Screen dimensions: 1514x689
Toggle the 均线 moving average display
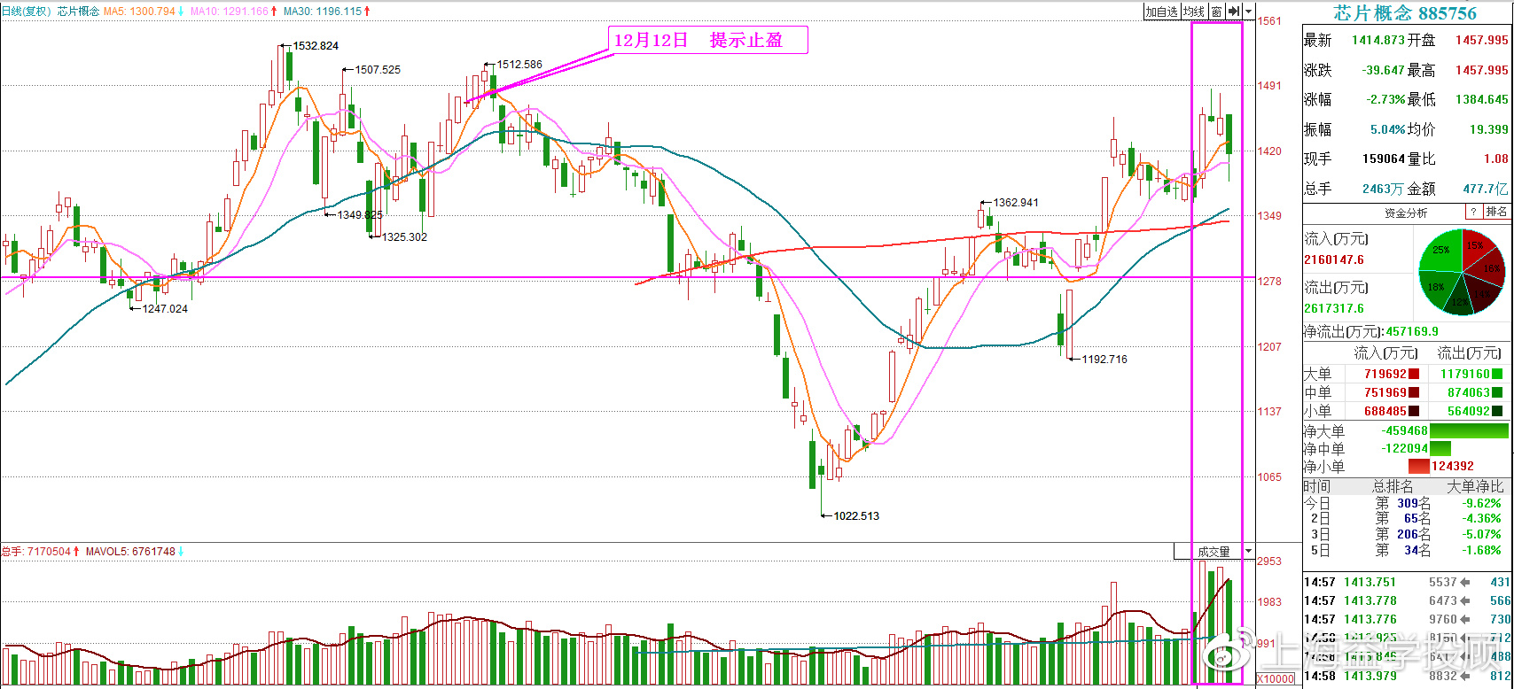tap(1193, 12)
